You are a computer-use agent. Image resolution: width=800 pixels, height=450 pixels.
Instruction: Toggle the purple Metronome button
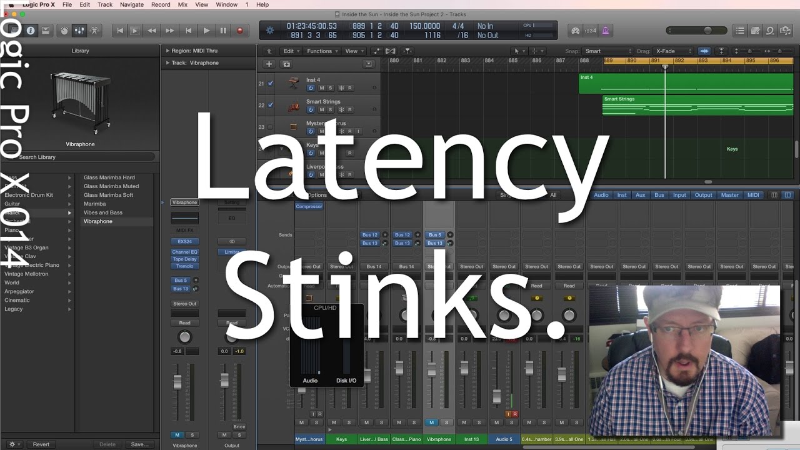click(x=606, y=30)
